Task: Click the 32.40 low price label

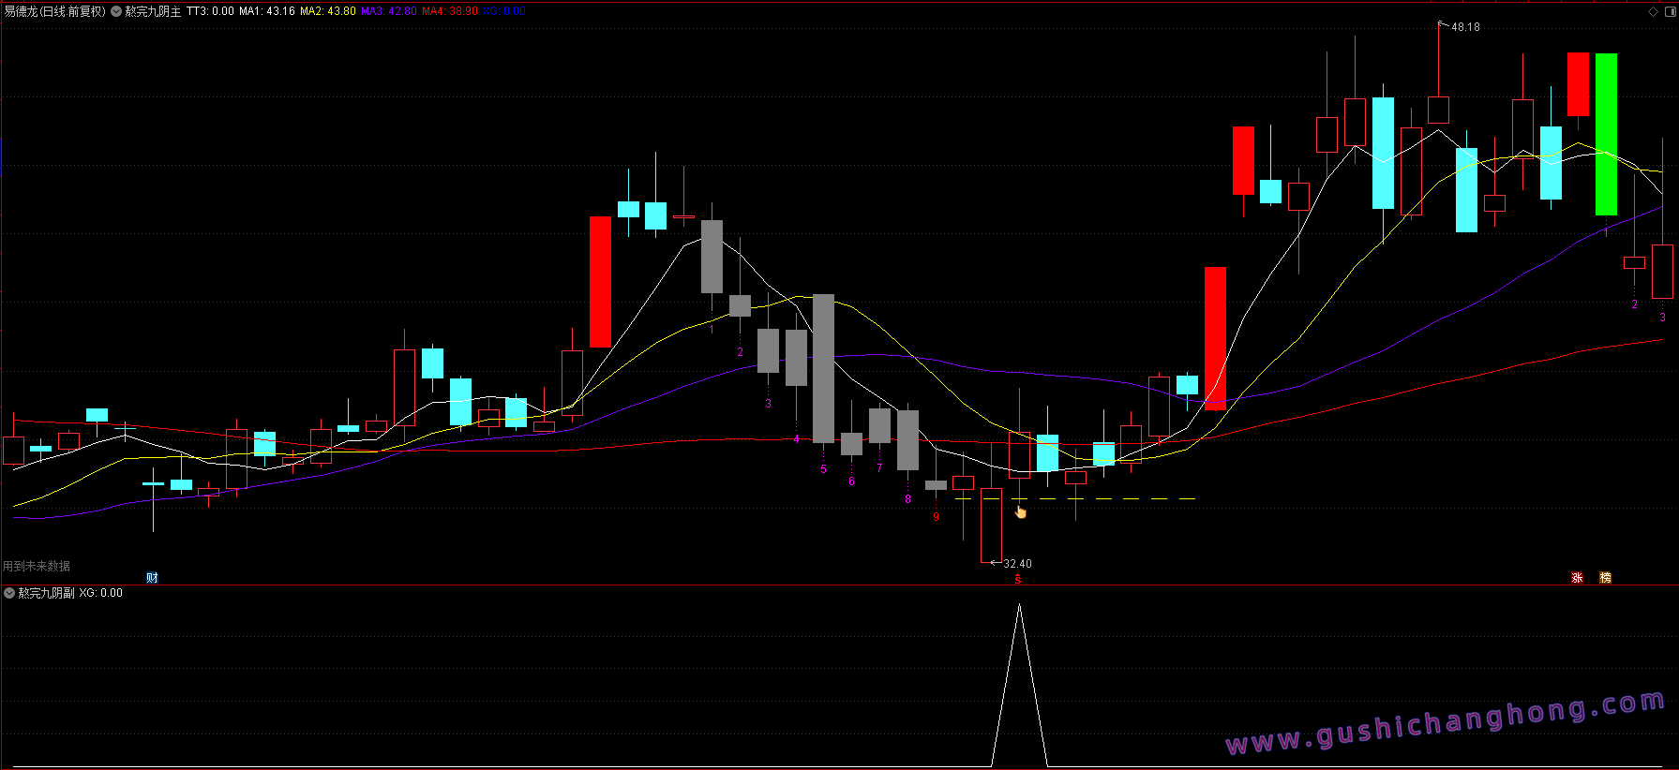Action: point(1017,564)
